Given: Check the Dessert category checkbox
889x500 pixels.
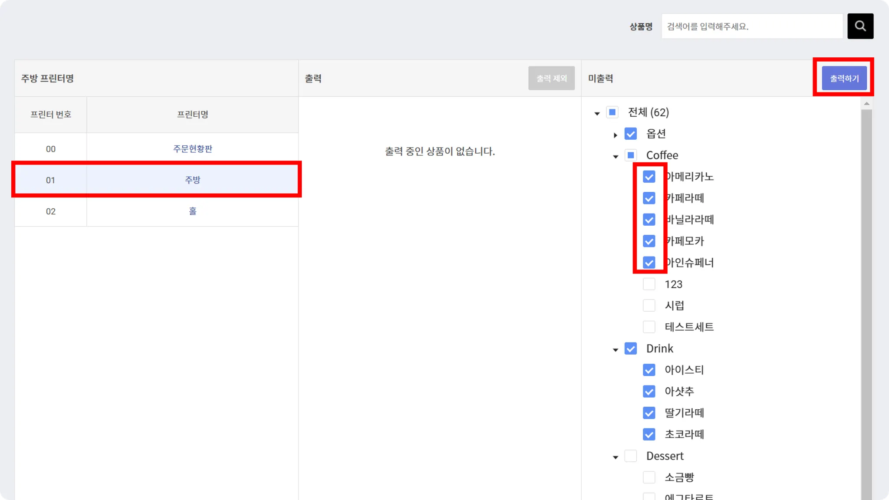Looking at the screenshot, I should tap(631, 456).
